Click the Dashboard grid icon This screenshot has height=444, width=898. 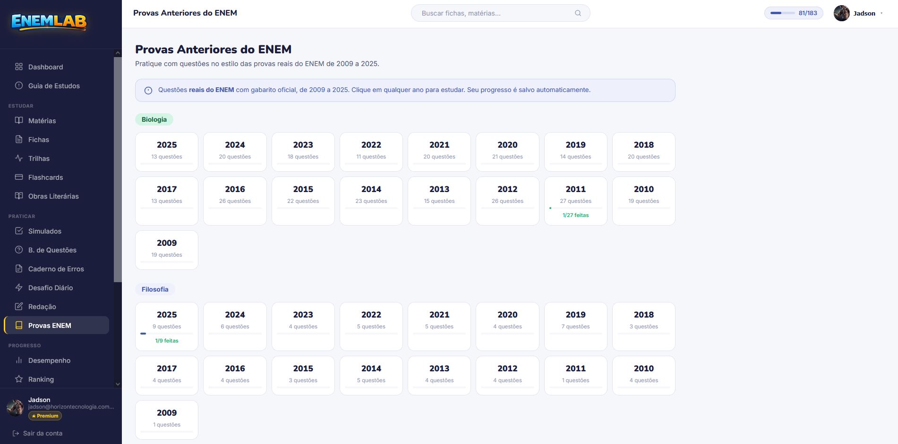coord(19,67)
